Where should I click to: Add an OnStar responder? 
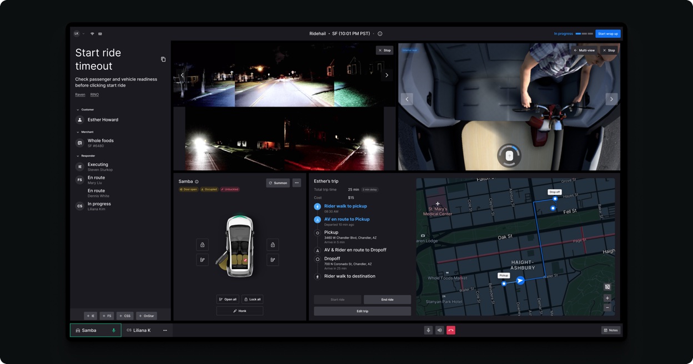tap(147, 316)
